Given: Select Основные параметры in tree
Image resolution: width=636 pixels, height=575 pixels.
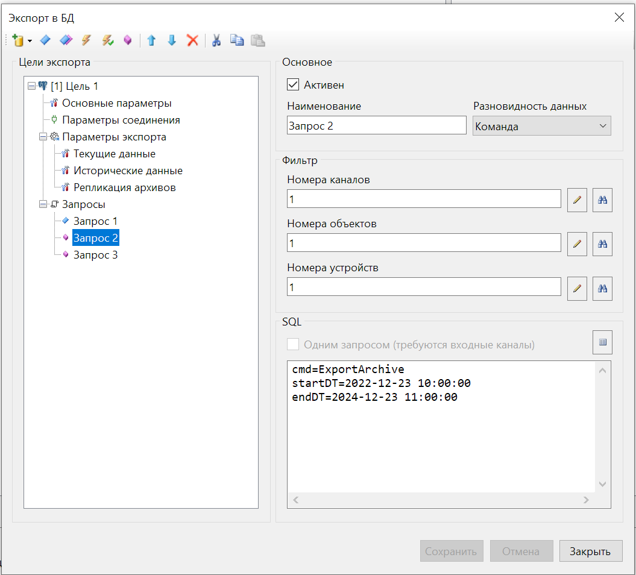Looking at the screenshot, I should coord(116,103).
